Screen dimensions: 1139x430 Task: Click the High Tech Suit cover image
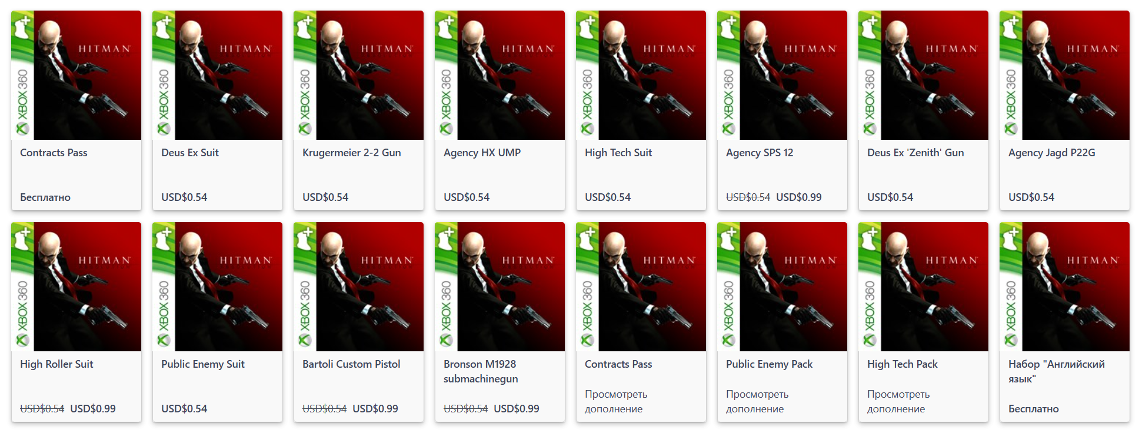641,75
